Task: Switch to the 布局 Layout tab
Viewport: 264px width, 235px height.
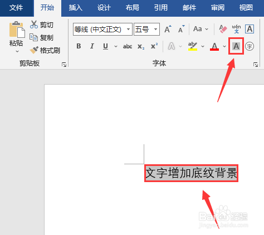Action: tap(133, 8)
